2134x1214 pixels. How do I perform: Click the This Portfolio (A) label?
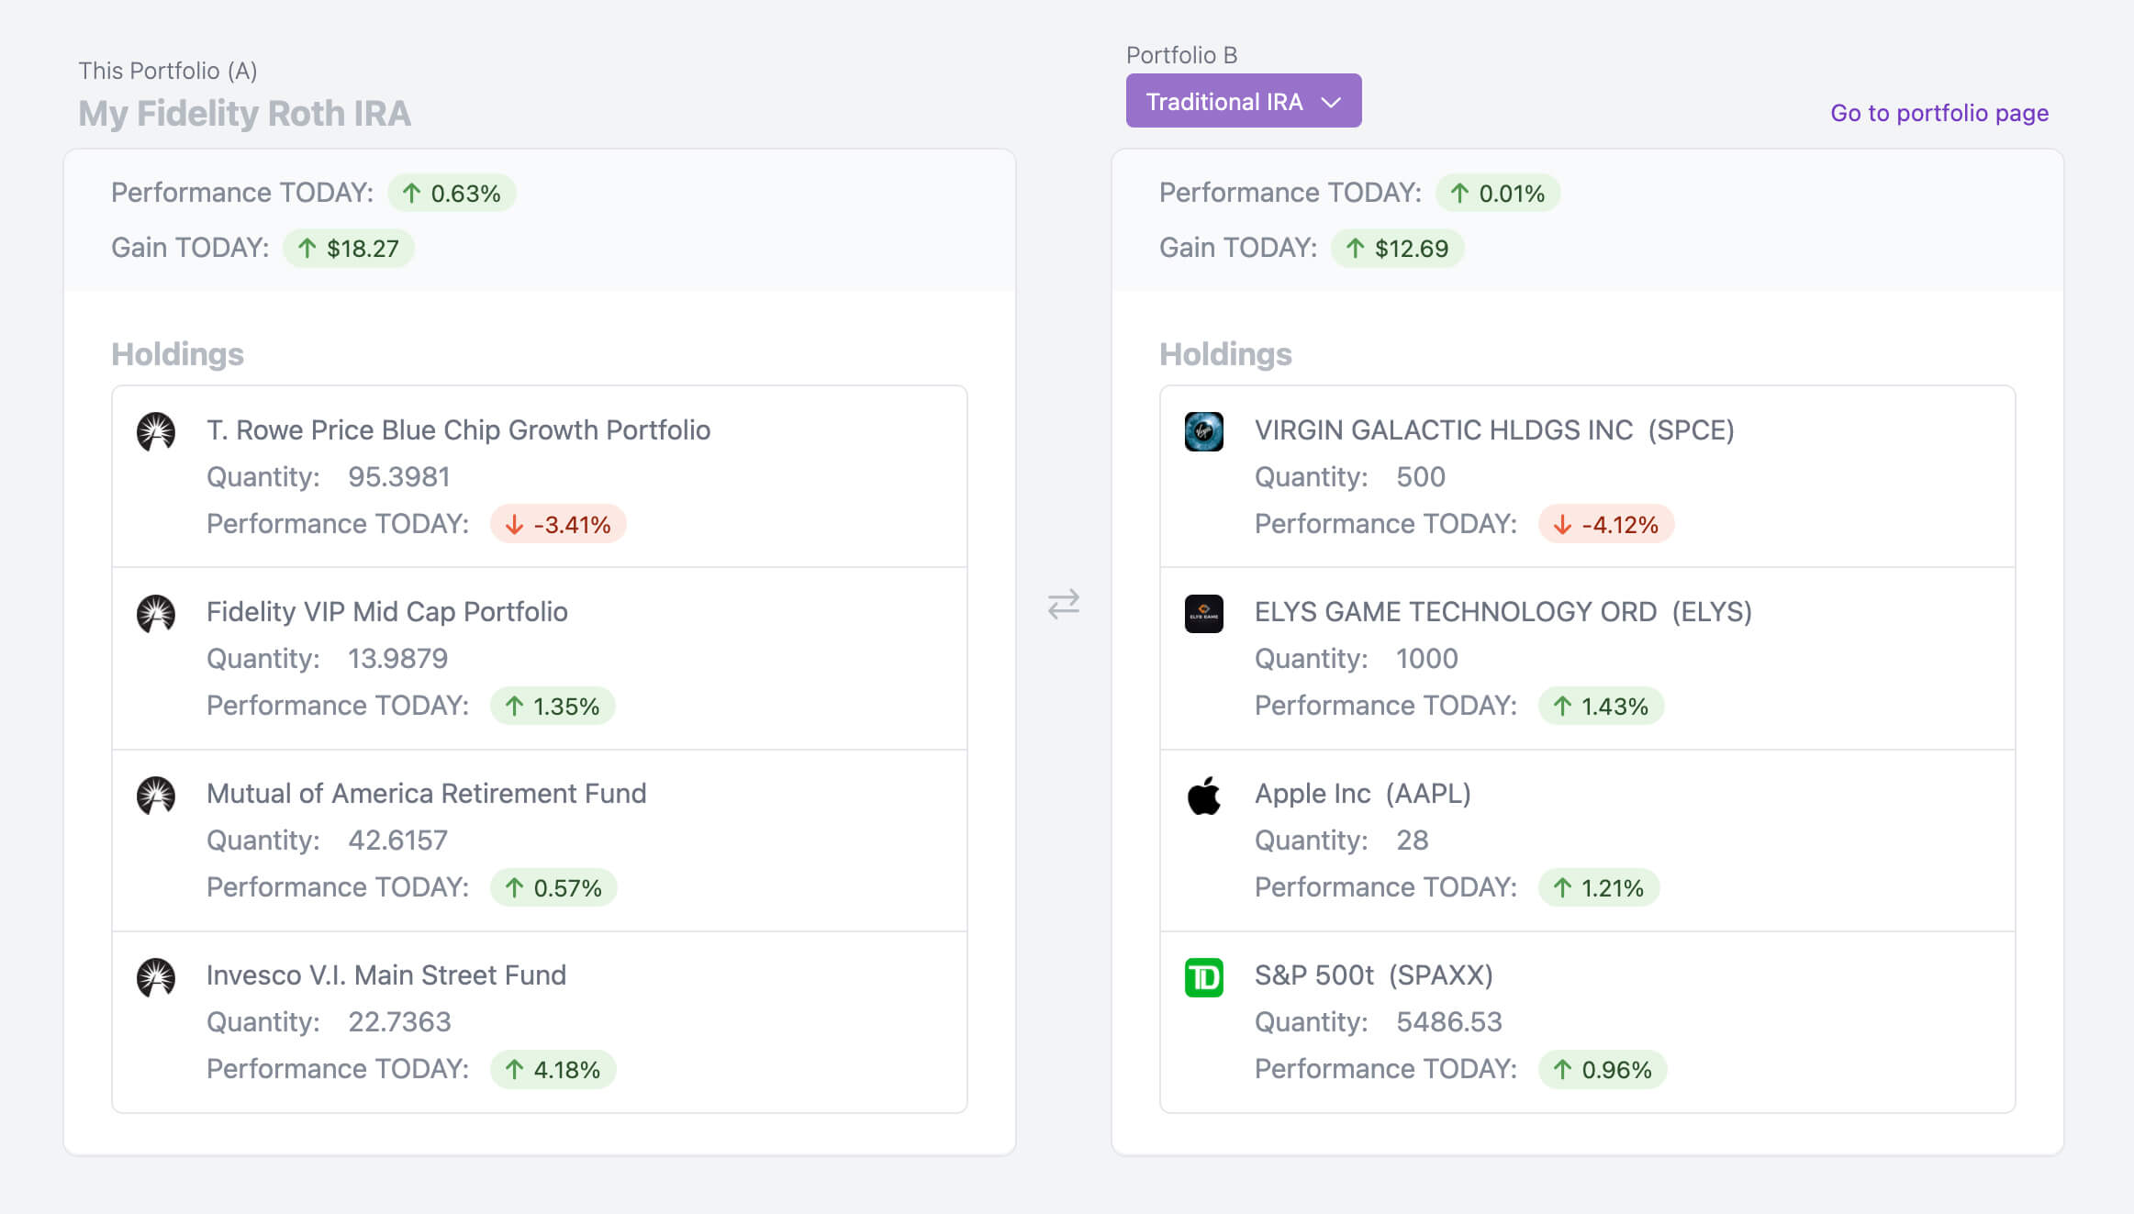pos(167,70)
